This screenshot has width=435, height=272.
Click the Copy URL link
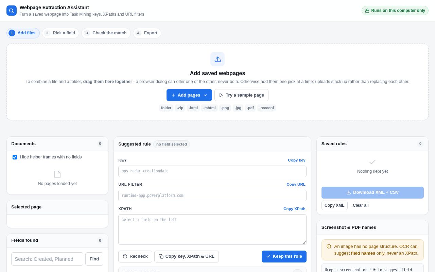click(296, 184)
